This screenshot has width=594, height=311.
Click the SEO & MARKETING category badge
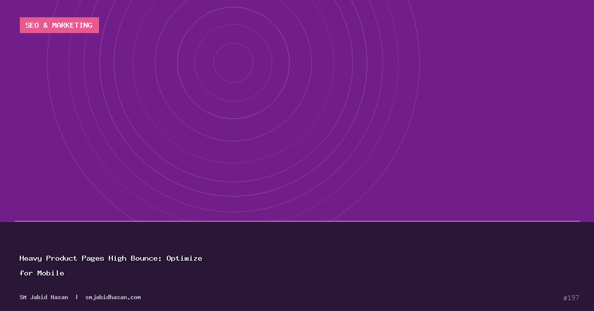click(59, 25)
